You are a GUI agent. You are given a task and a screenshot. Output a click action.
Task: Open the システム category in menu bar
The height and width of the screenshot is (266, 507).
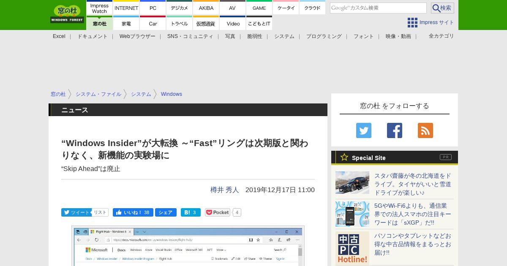284,36
